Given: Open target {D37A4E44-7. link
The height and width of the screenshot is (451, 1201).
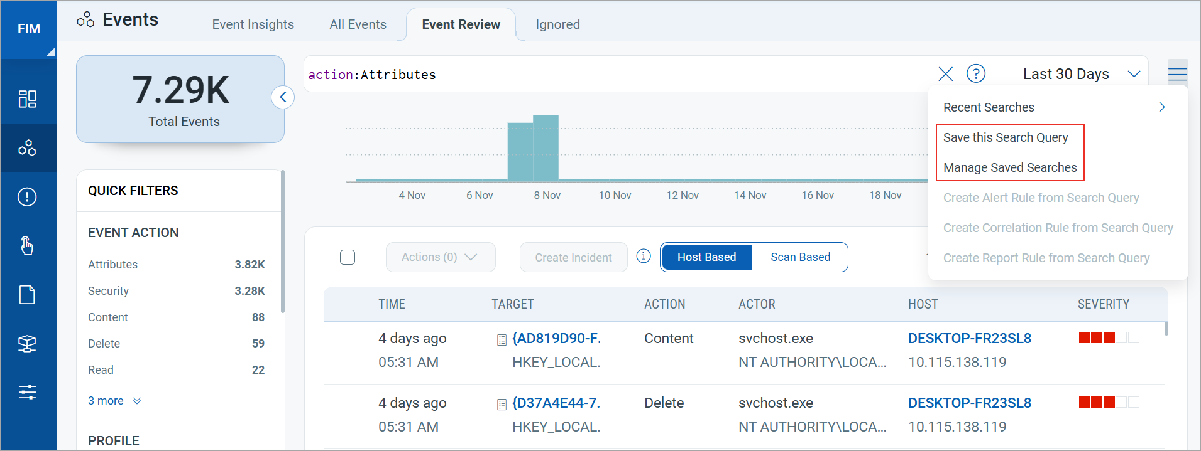Looking at the screenshot, I should coord(556,403).
